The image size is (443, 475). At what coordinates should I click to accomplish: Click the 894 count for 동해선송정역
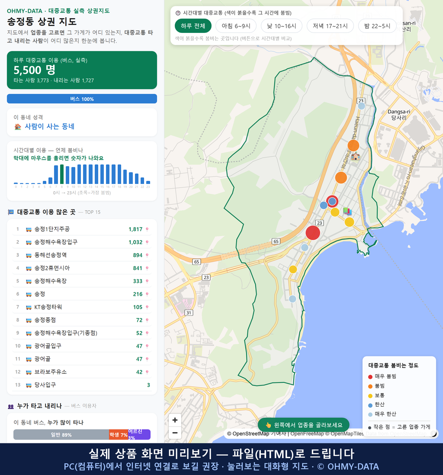click(138, 255)
